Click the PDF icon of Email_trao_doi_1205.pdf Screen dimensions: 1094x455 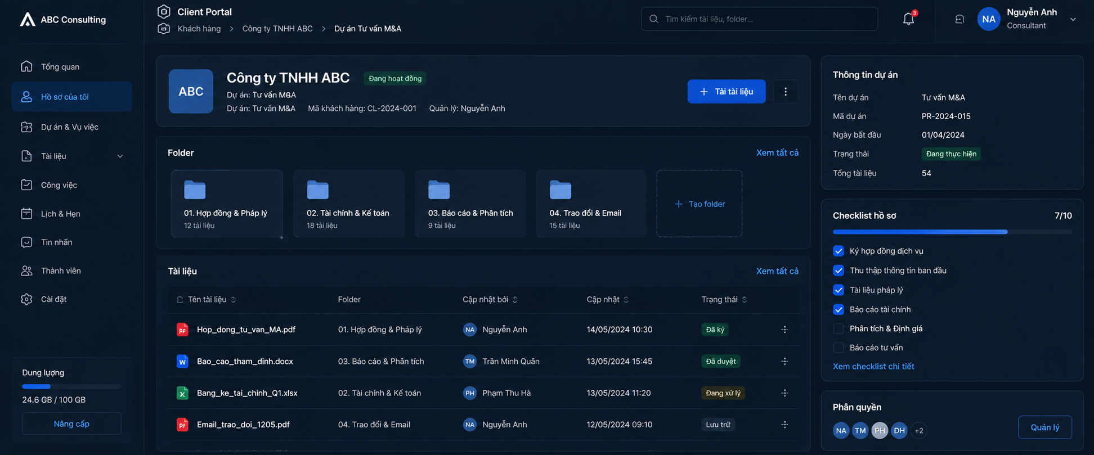182,425
